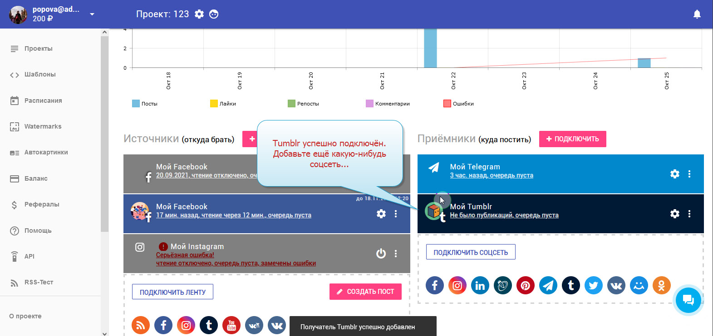Click the notification bell icon
The width and height of the screenshot is (713, 336).
point(697,14)
